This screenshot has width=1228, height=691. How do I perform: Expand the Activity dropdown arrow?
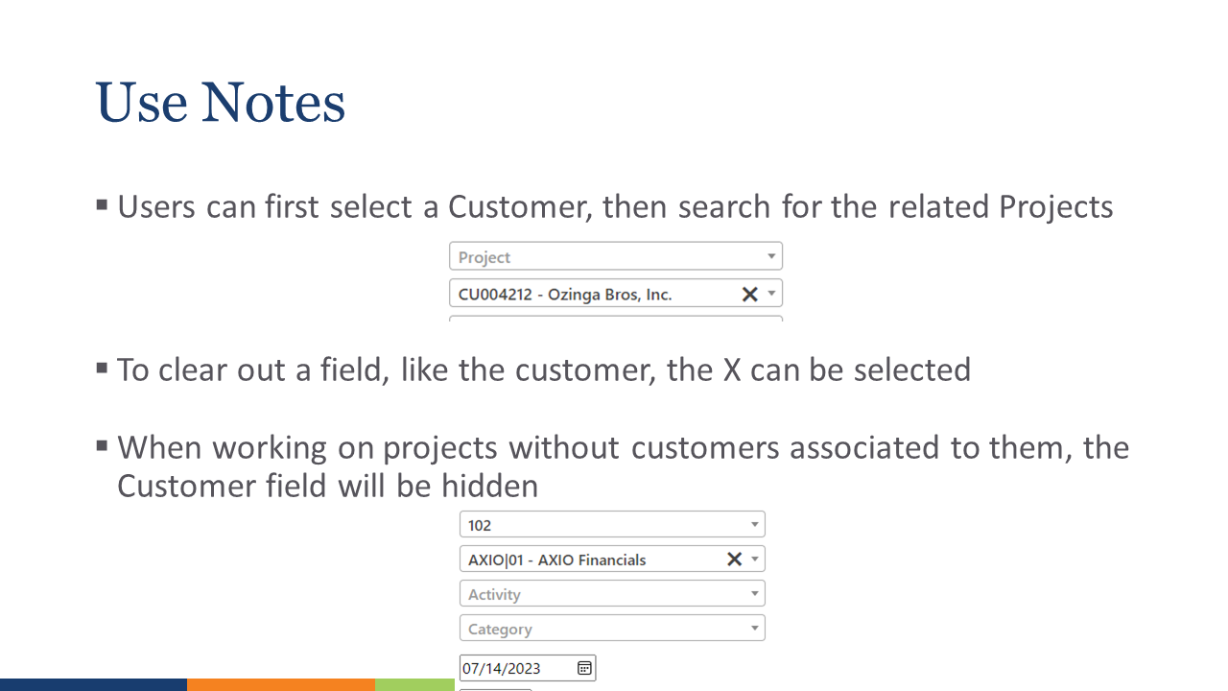(x=755, y=594)
